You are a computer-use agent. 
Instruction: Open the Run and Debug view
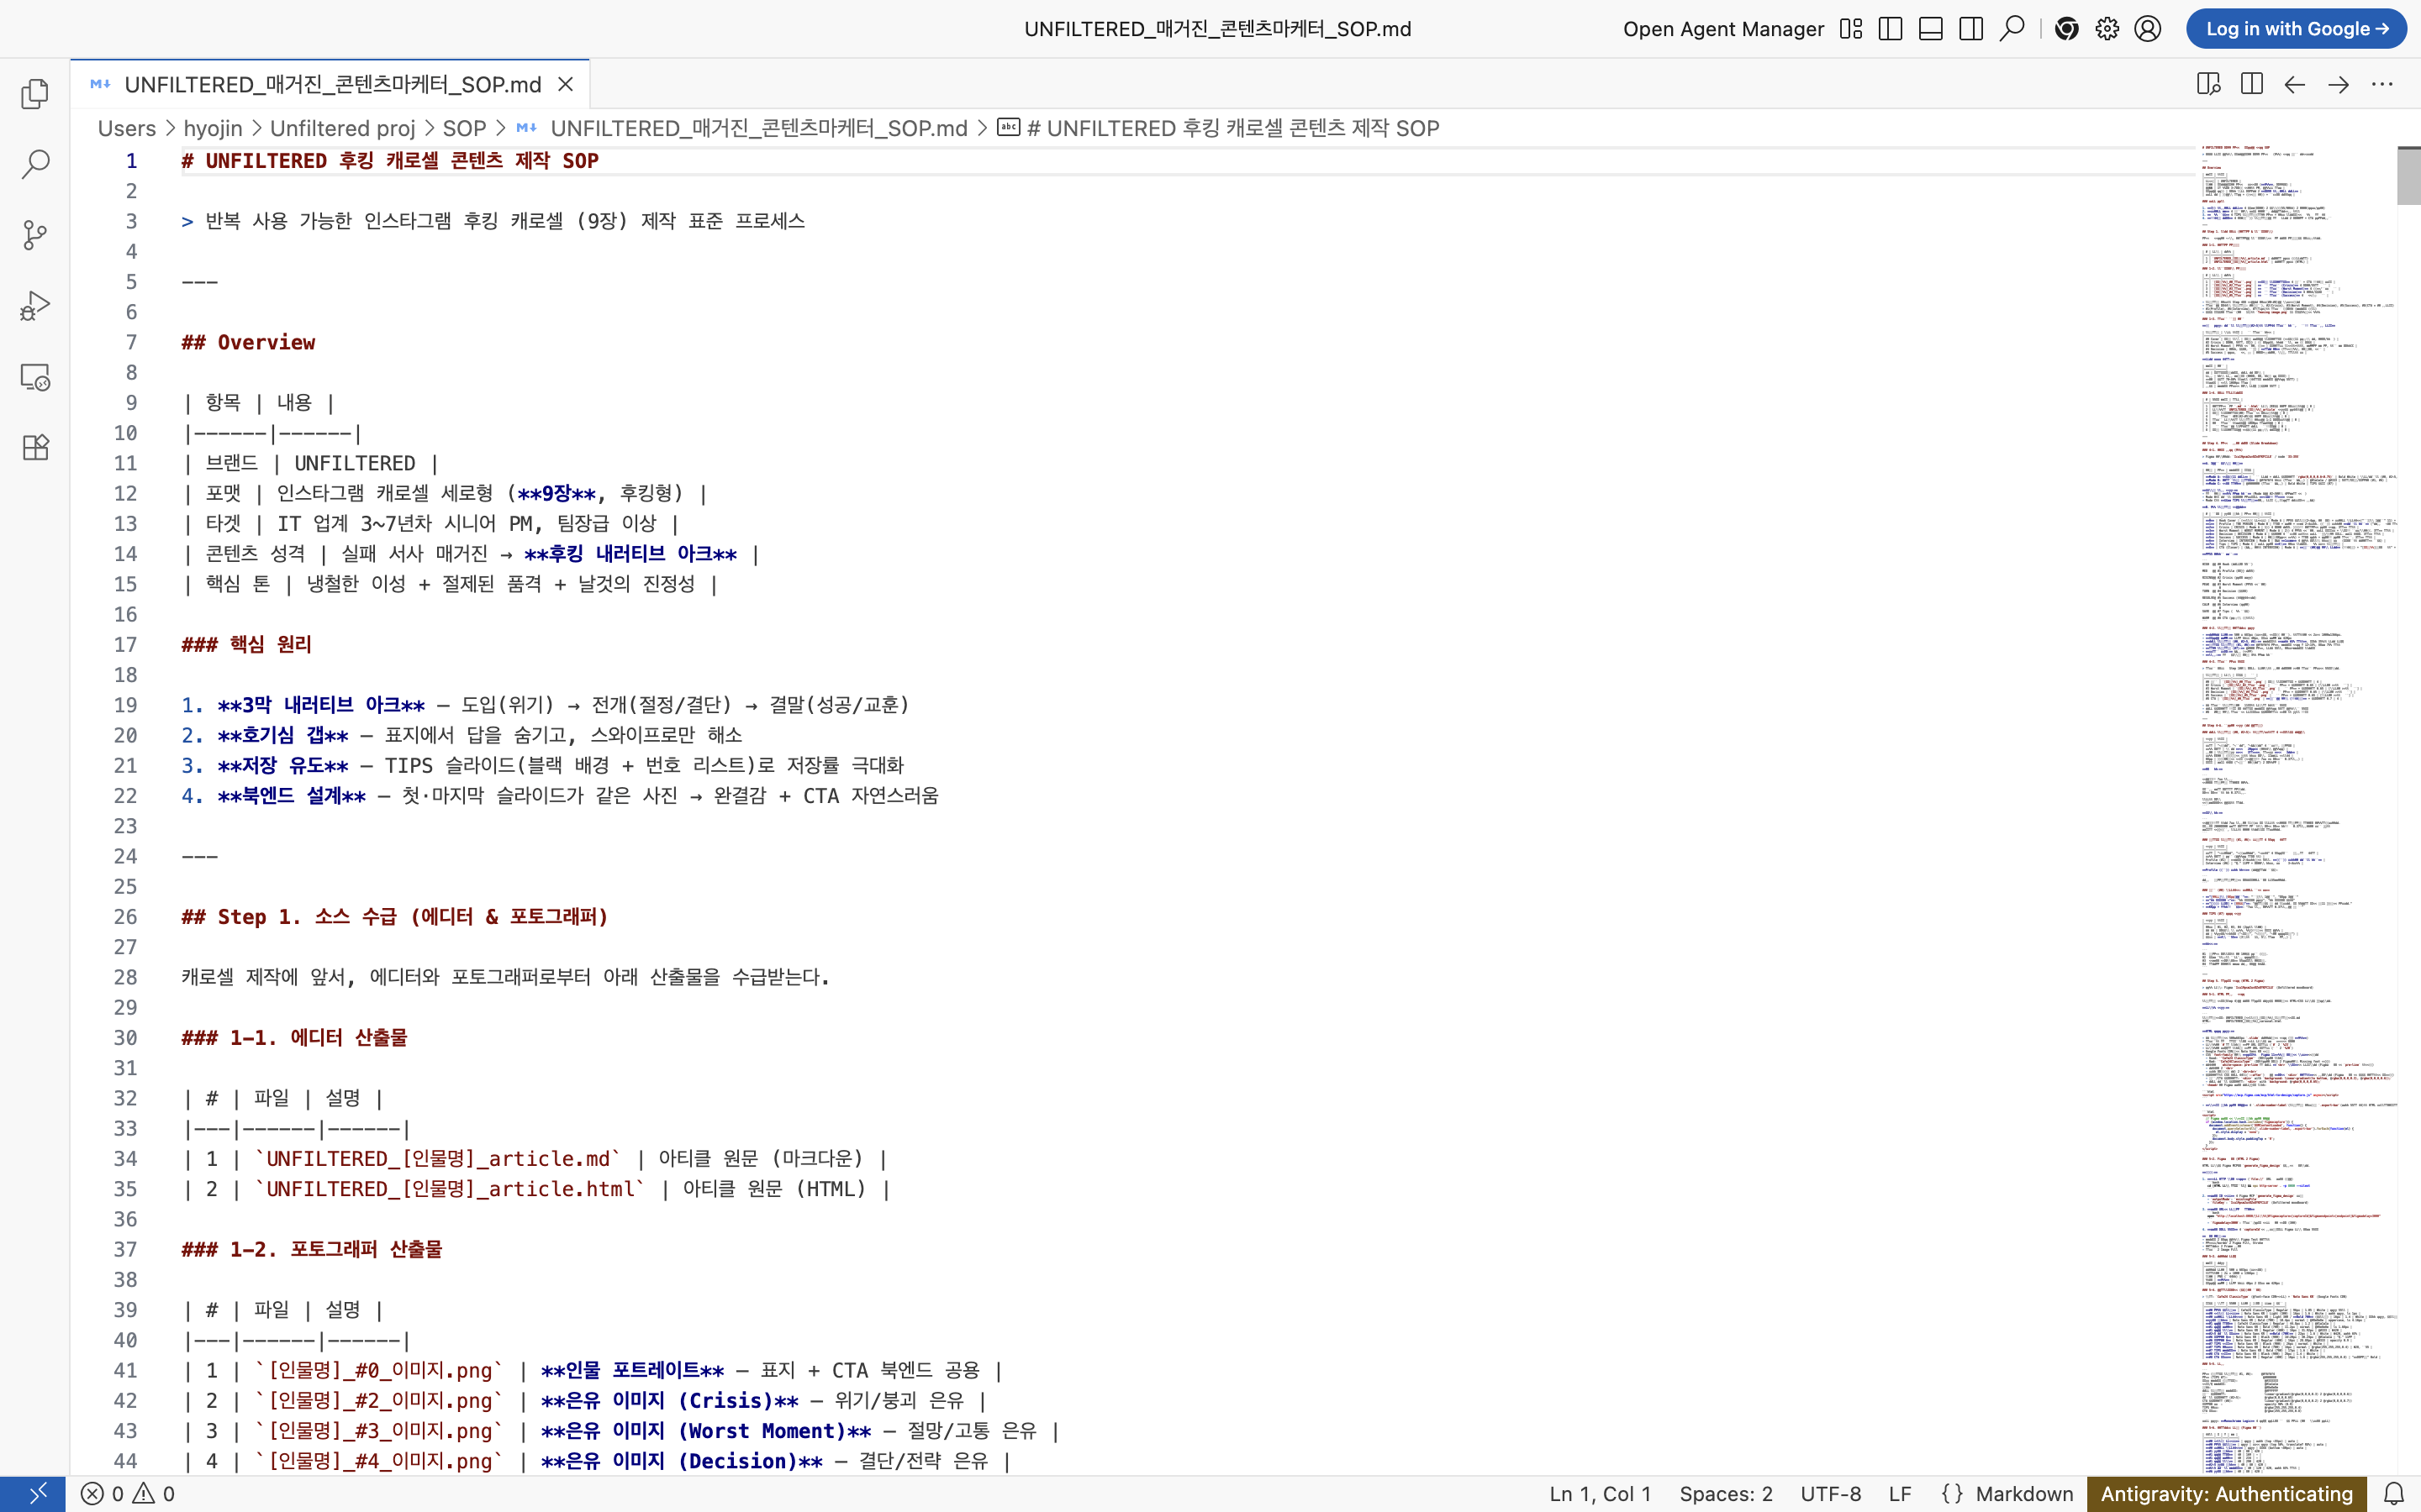35,306
